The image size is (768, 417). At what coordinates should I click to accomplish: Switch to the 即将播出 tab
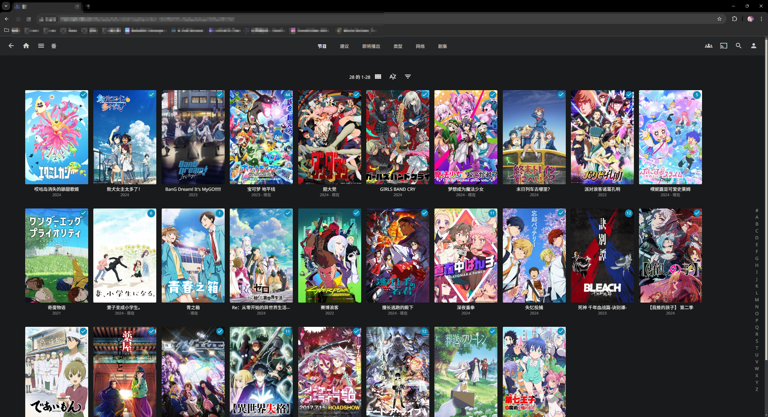(371, 46)
